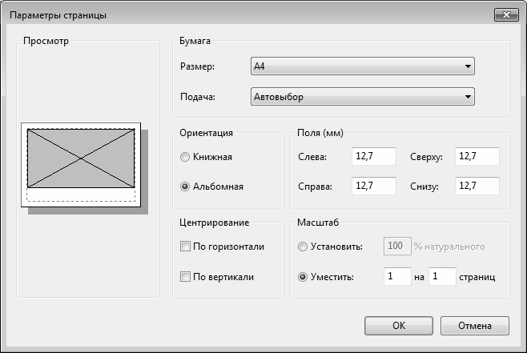The height and width of the screenshot is (353, 527).
Task: Click the Сверху margin input field
Action: click(x=477, y=156)
